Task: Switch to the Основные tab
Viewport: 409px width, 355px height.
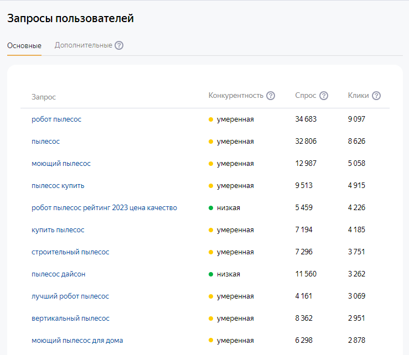Action: pyautogui.click(x=24, y=45)
